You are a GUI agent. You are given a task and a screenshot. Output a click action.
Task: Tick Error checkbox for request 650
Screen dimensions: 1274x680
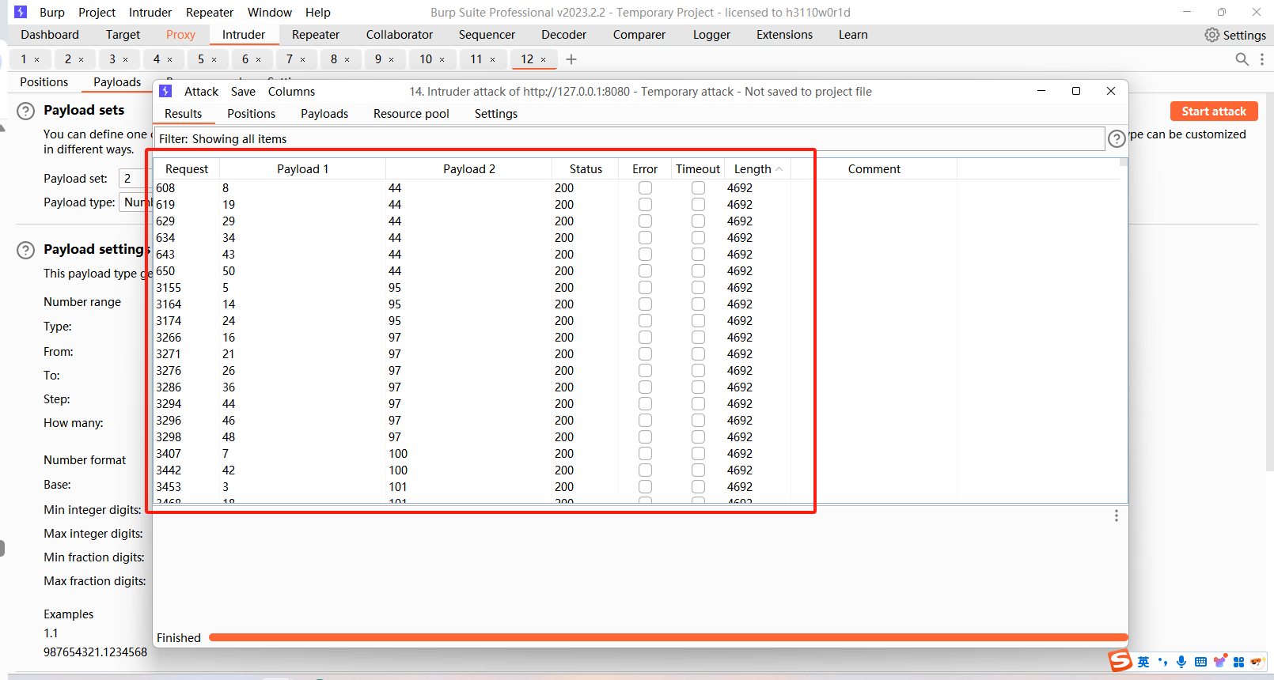tap(645, 271)
